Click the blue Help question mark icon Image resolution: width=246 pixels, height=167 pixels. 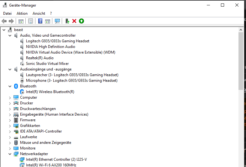click(40, 21)
